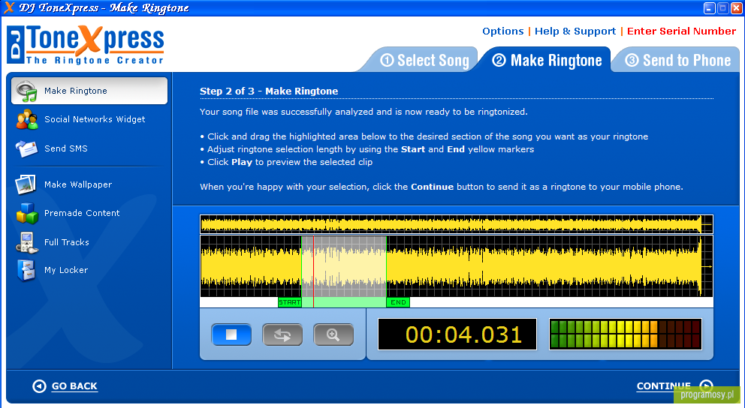
Task: Click the Make Ringtone sidebar icon
Action: click(26, 91)
